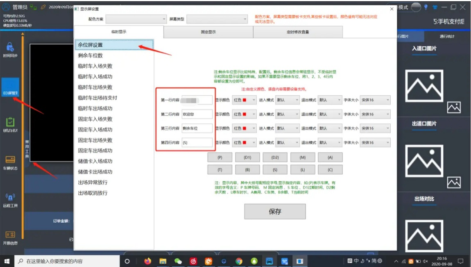Select 剩余车位数 in the list
471x267 pixels.
tap(114, 55)
